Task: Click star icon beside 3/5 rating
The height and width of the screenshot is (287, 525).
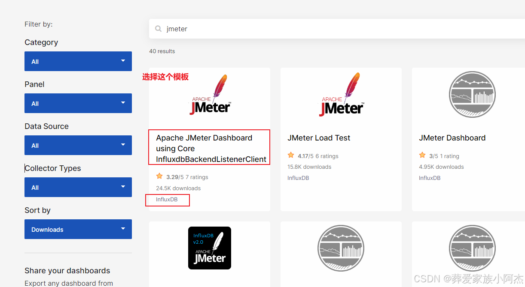Action: coord(422,155)
